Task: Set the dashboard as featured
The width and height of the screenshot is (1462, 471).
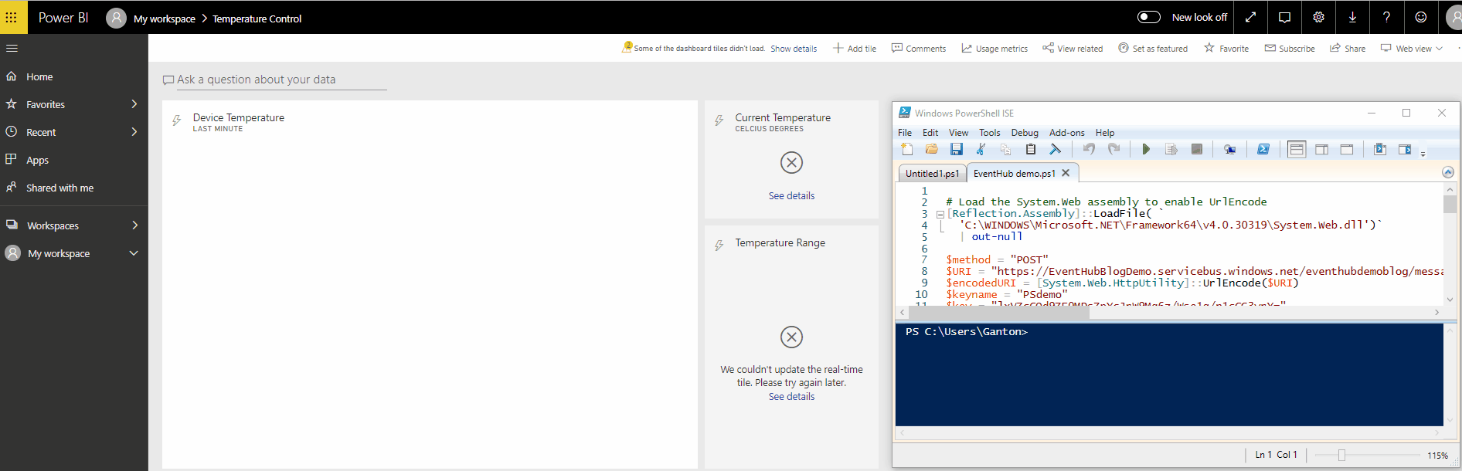Action: pos(1153,49)
